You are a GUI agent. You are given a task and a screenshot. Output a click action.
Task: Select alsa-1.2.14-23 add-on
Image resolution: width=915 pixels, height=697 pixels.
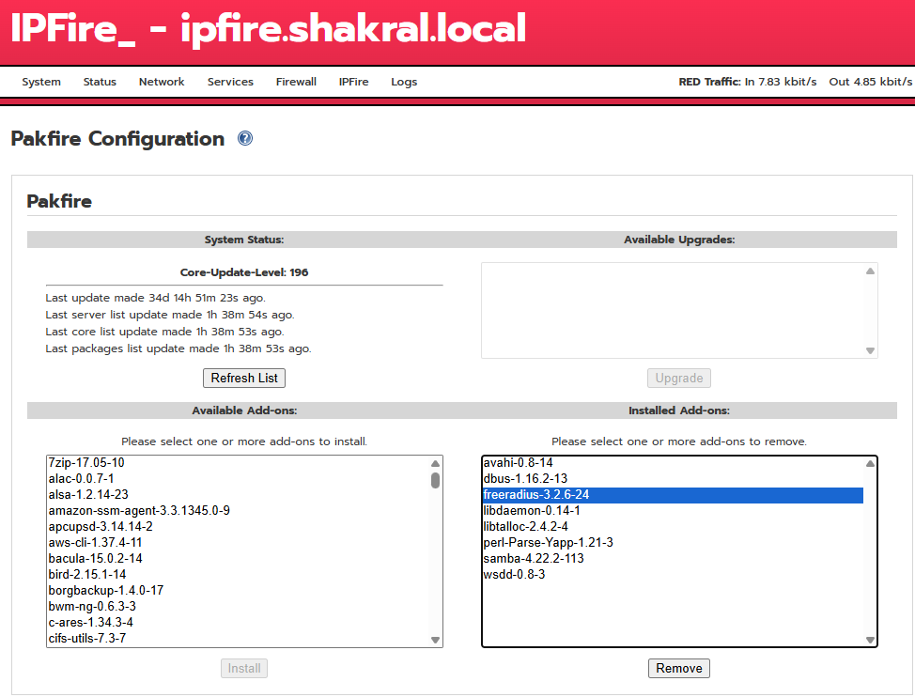coord(238,495)
